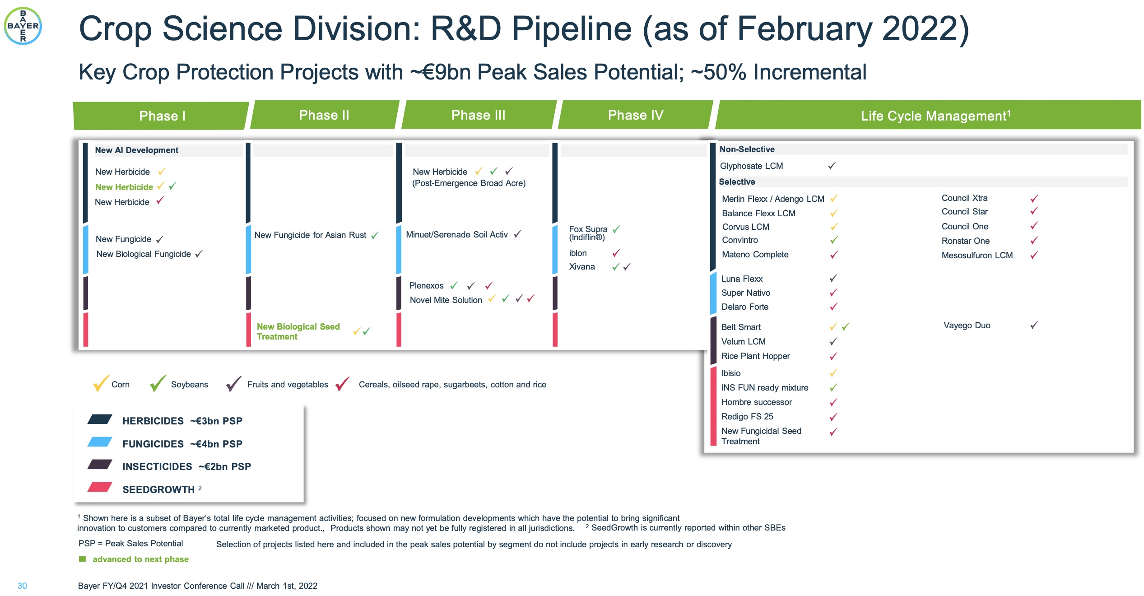Click the Convintro green checkmark

pyautogui.click(x=834, y=240)
